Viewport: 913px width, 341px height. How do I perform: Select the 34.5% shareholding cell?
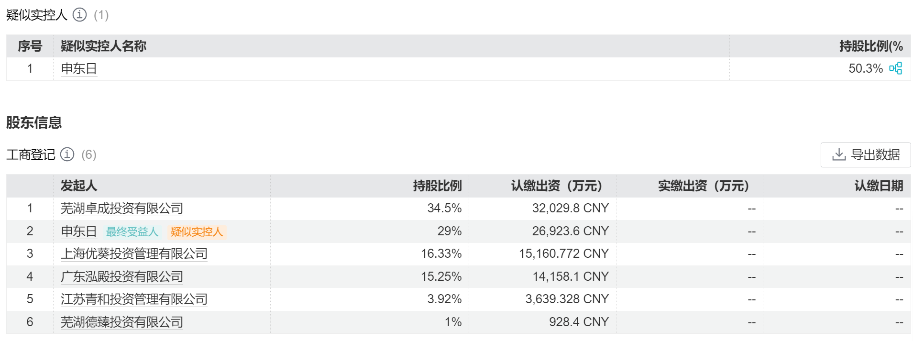(x=444, y=209)
